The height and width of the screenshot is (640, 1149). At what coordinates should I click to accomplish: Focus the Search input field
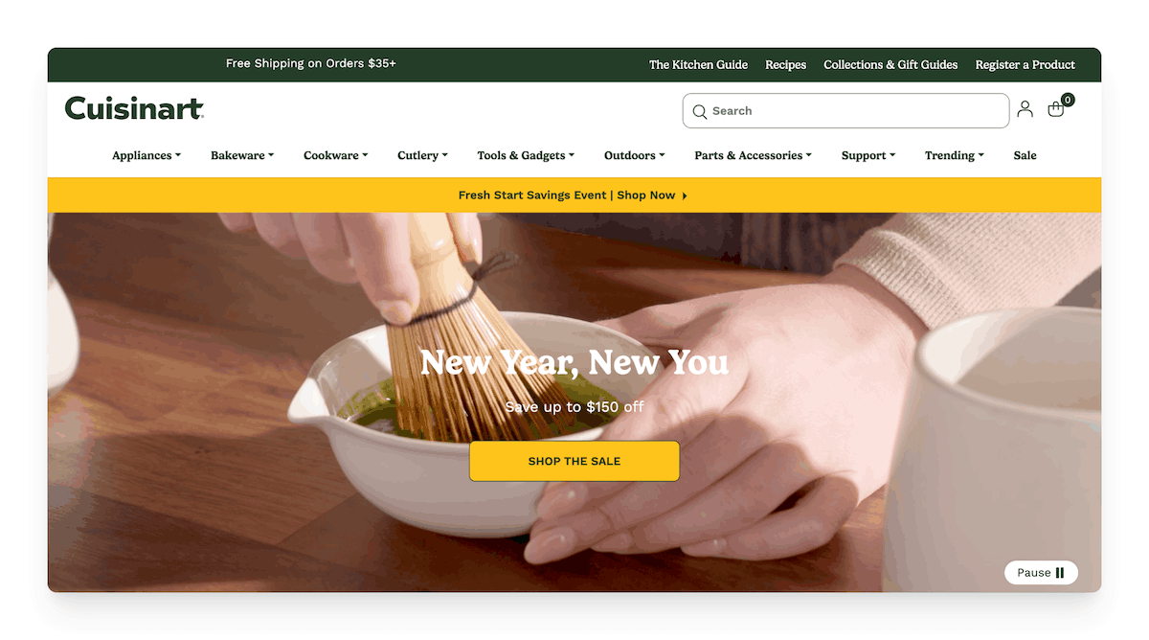tap(845, 111)
